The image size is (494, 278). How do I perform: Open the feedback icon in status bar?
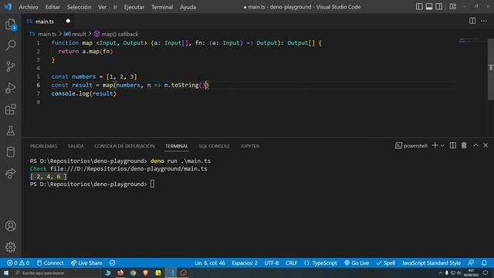[x=471, y=263]
